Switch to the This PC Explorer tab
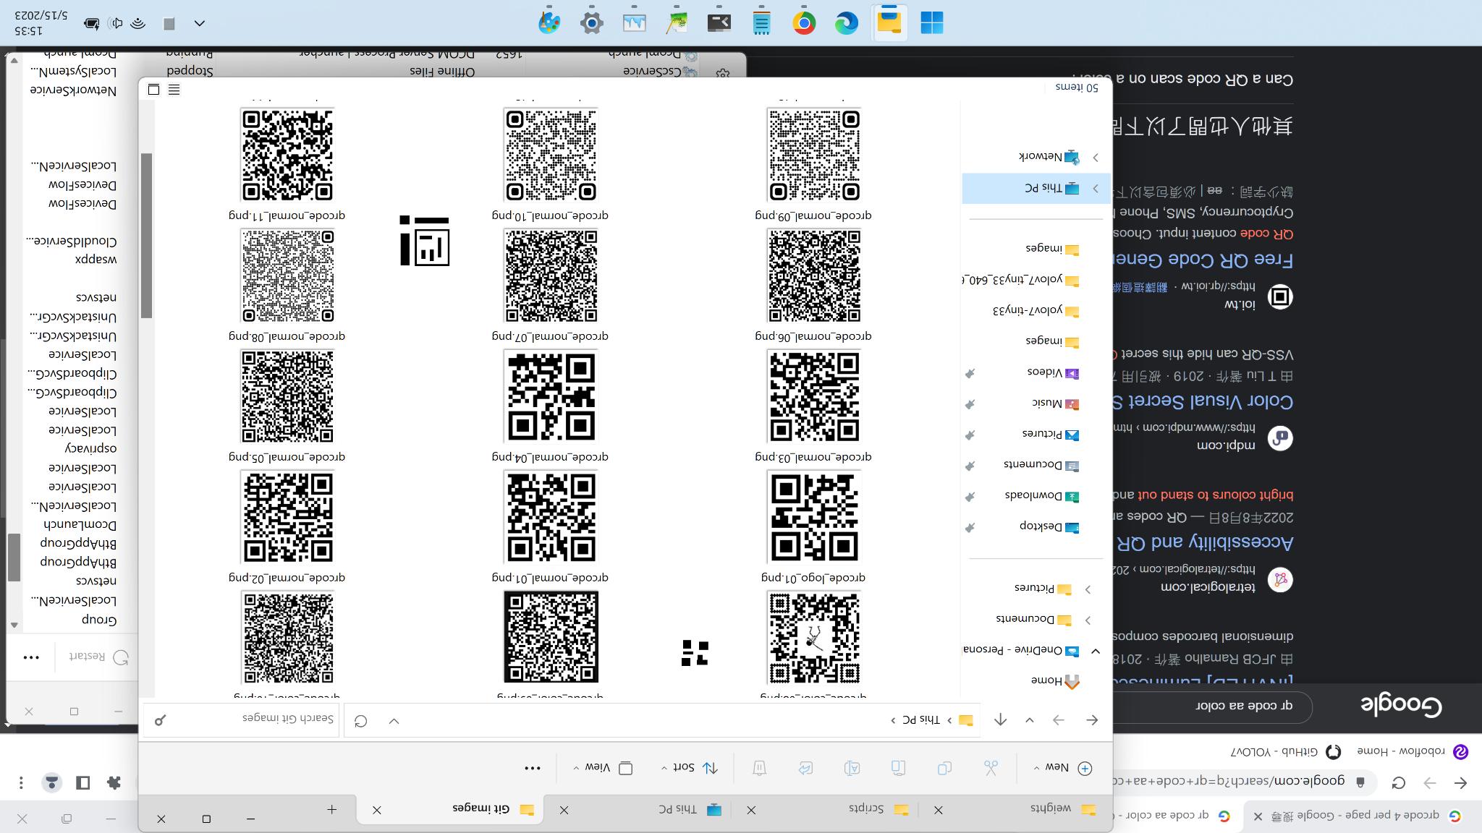This screenshot has width=1482, height=833. click(x=644, y=810)
